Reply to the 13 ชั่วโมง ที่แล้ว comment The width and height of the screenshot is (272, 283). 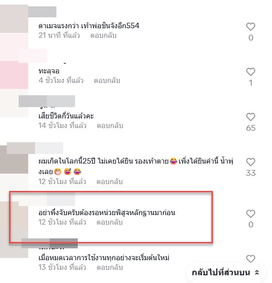pyautogui.click(x=110, y=268)
